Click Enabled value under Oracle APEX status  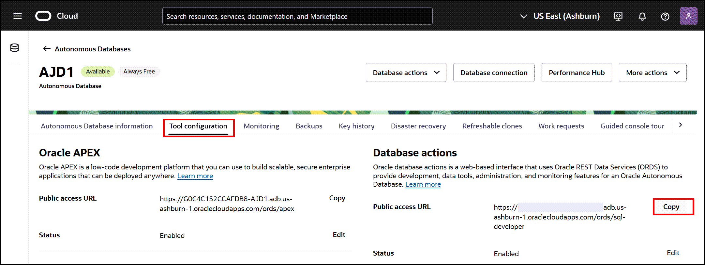pos(172,236)
